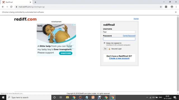Screen dimensions: 179x100
Task: Select the Rediffmail browser tab
Action: [17, 2]
